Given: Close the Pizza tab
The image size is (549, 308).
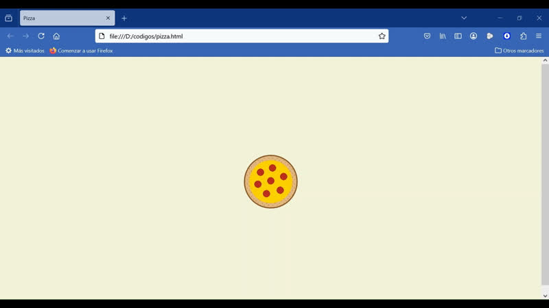Looking at the screenshot, I should [x=108, y=18].
